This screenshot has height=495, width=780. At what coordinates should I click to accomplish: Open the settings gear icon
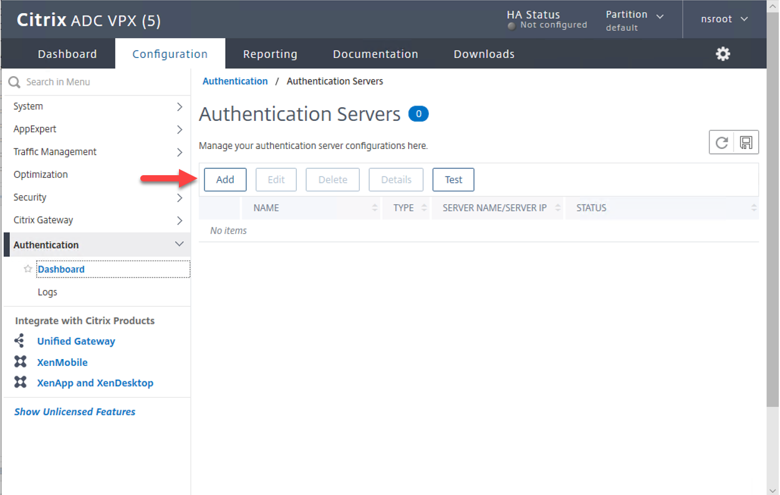click(723, 54)
